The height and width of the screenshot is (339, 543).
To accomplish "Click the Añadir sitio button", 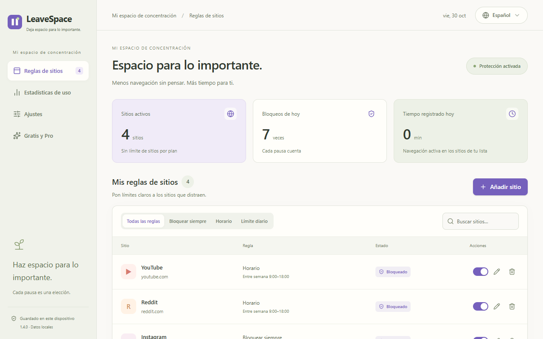I will [500, 187].
